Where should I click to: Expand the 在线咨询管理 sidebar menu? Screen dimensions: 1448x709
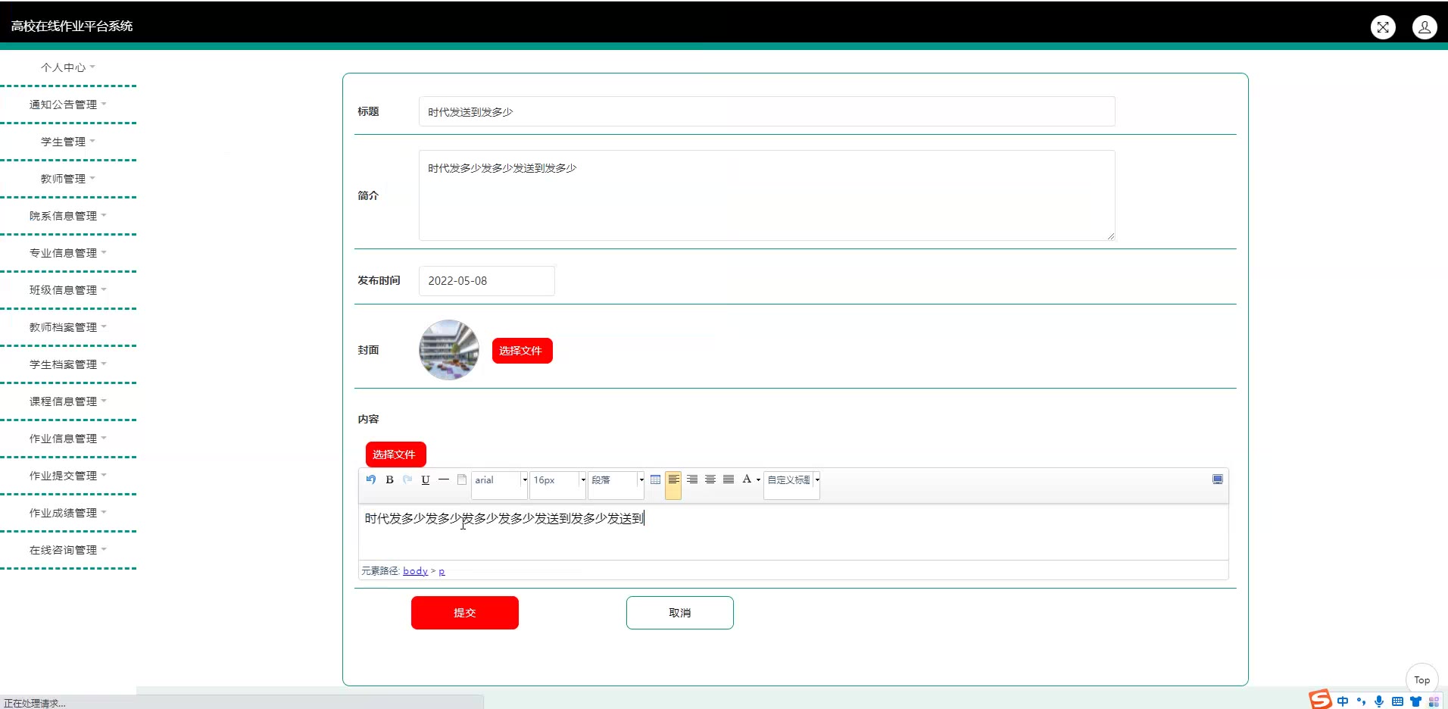pos(68,550)
